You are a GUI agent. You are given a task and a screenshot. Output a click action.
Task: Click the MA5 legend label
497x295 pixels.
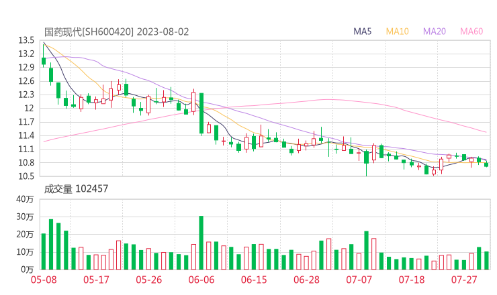tap(362, 32)
